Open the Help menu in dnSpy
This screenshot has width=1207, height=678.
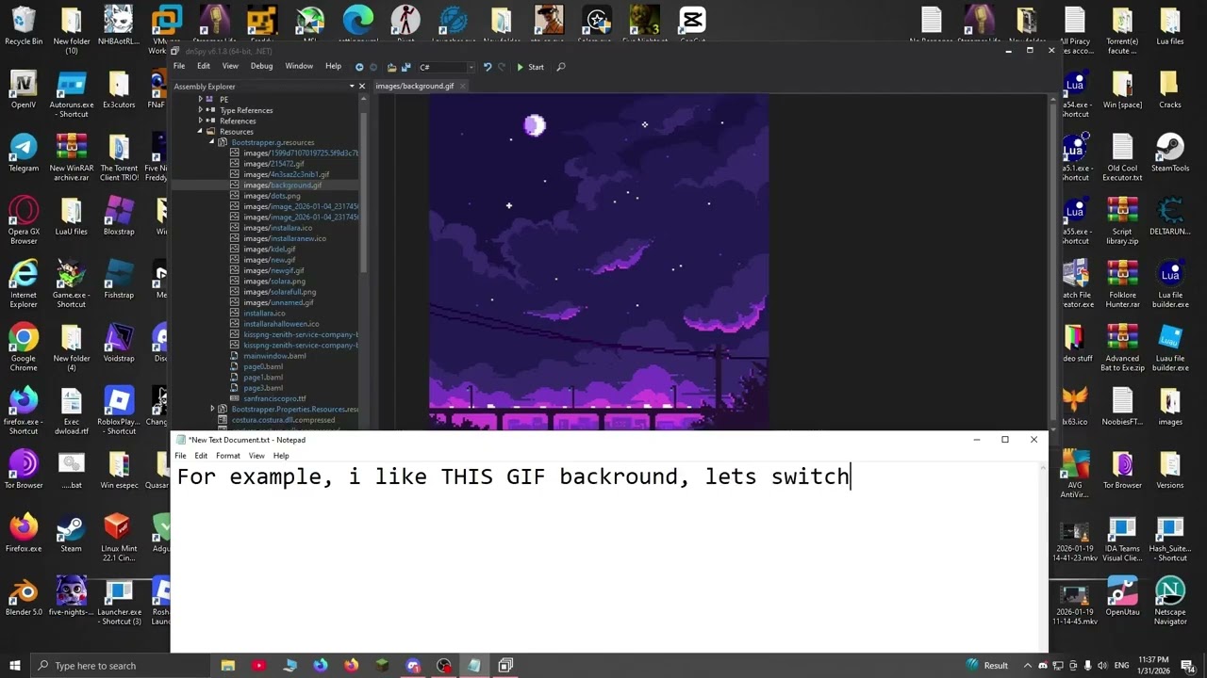click(333, 66)
